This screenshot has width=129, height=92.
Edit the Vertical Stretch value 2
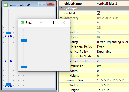tap(113, 61)
